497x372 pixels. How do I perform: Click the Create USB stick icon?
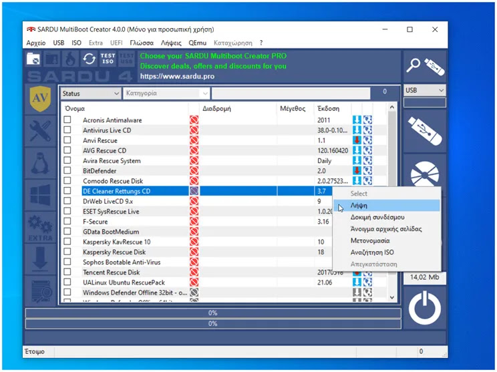tap(425, 130)
